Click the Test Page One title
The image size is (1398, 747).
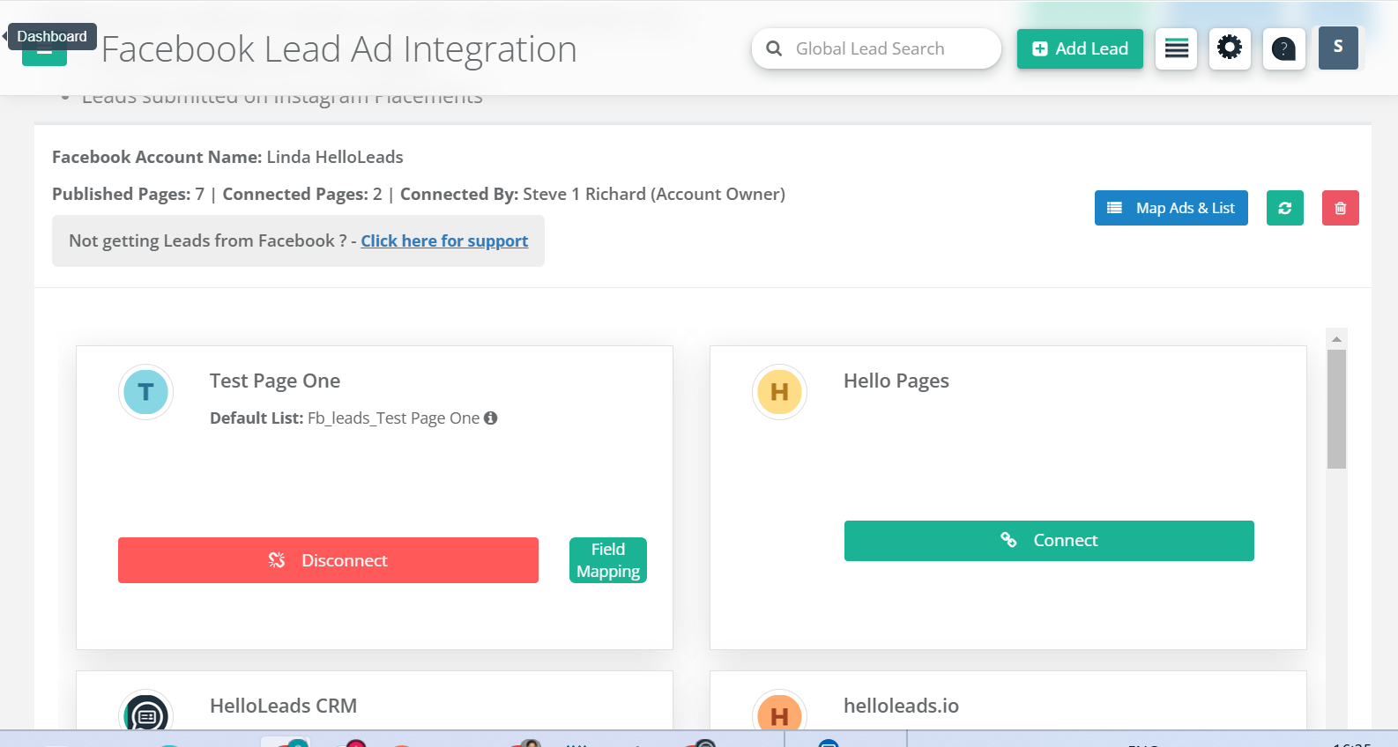275,381
